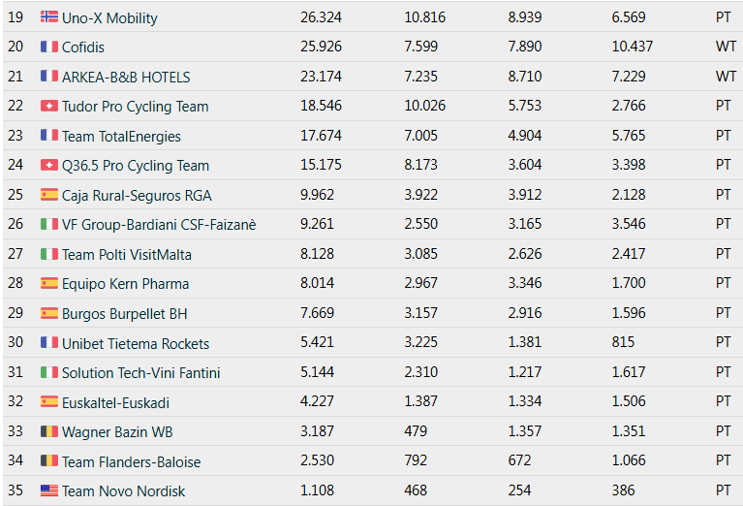The height and width of the screenshot is (506, 743).
Task: Click the USA flag beside Team Novo Nordisk
Action: pyautogui.click(x=48, y=490)
